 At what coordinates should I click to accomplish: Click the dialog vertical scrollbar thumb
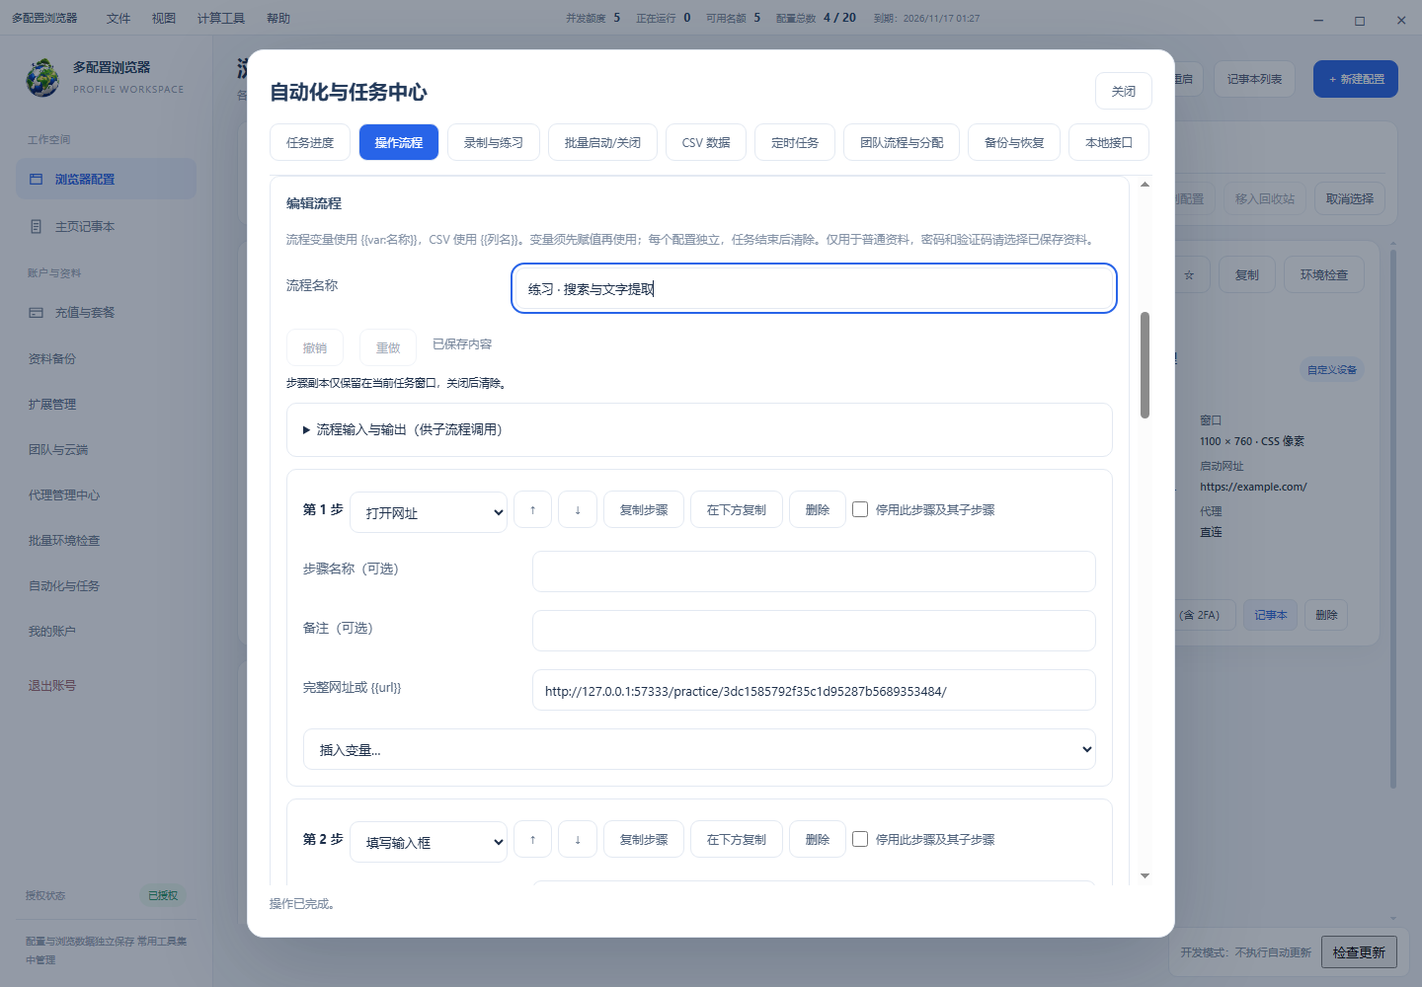(1145, 365)
